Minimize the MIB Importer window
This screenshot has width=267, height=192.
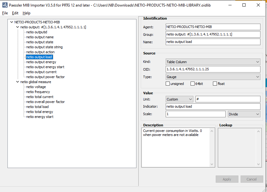pos(230,5)
